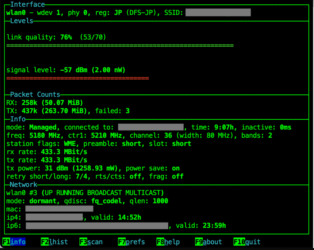
Task: Open the F3 scan screen
Action: click(x=91, y=242)
